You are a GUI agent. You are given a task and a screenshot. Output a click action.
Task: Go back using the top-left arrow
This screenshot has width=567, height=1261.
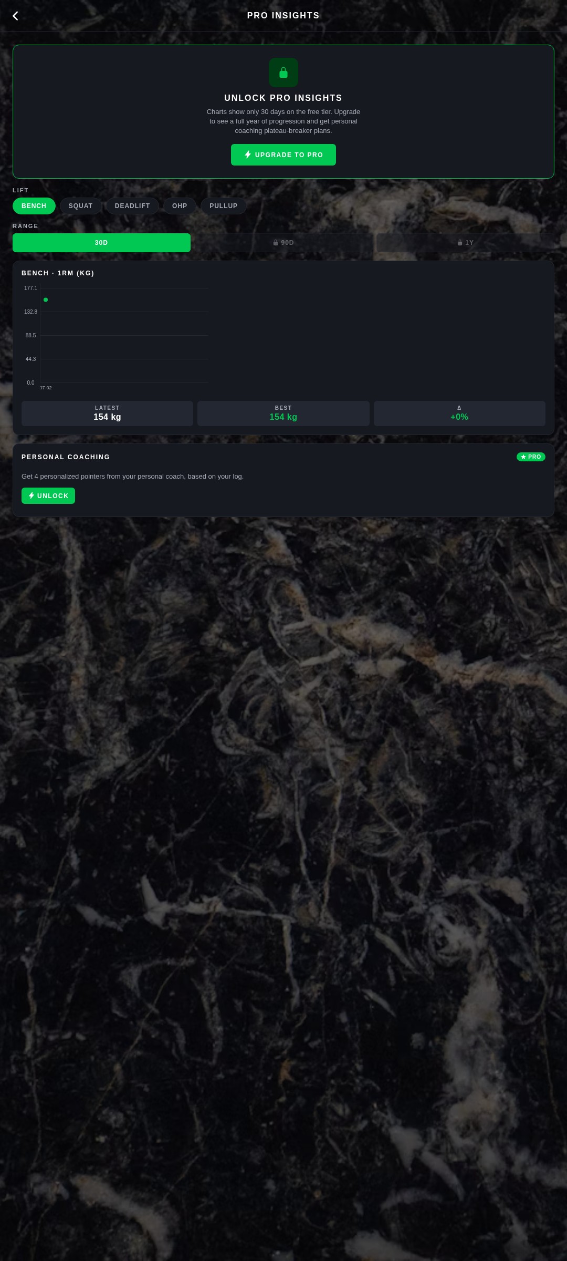click(16, 16)
